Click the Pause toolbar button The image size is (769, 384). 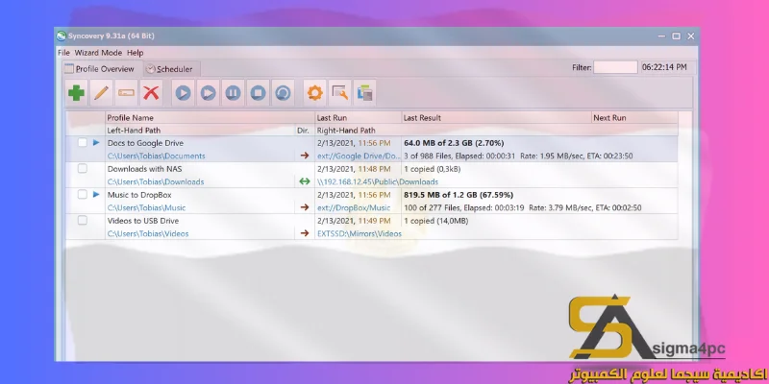point(233,92)
